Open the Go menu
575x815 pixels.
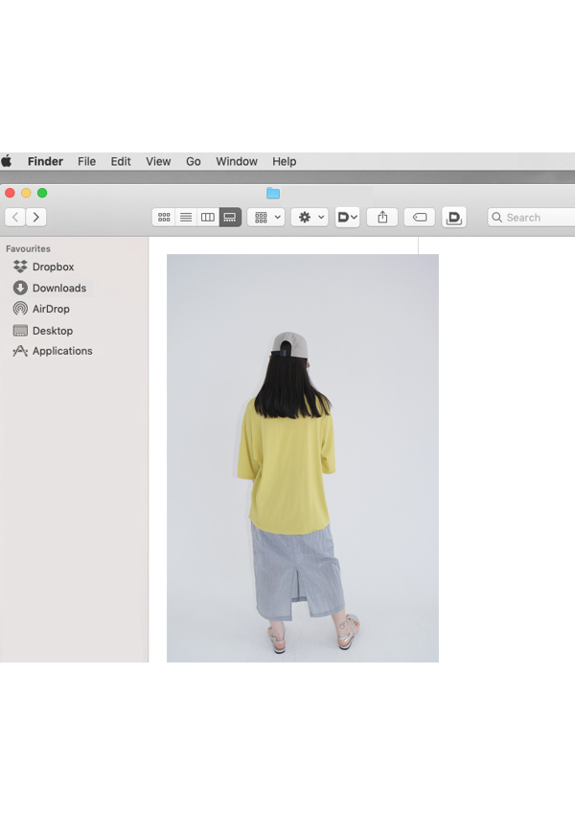[x=194, y=161]
